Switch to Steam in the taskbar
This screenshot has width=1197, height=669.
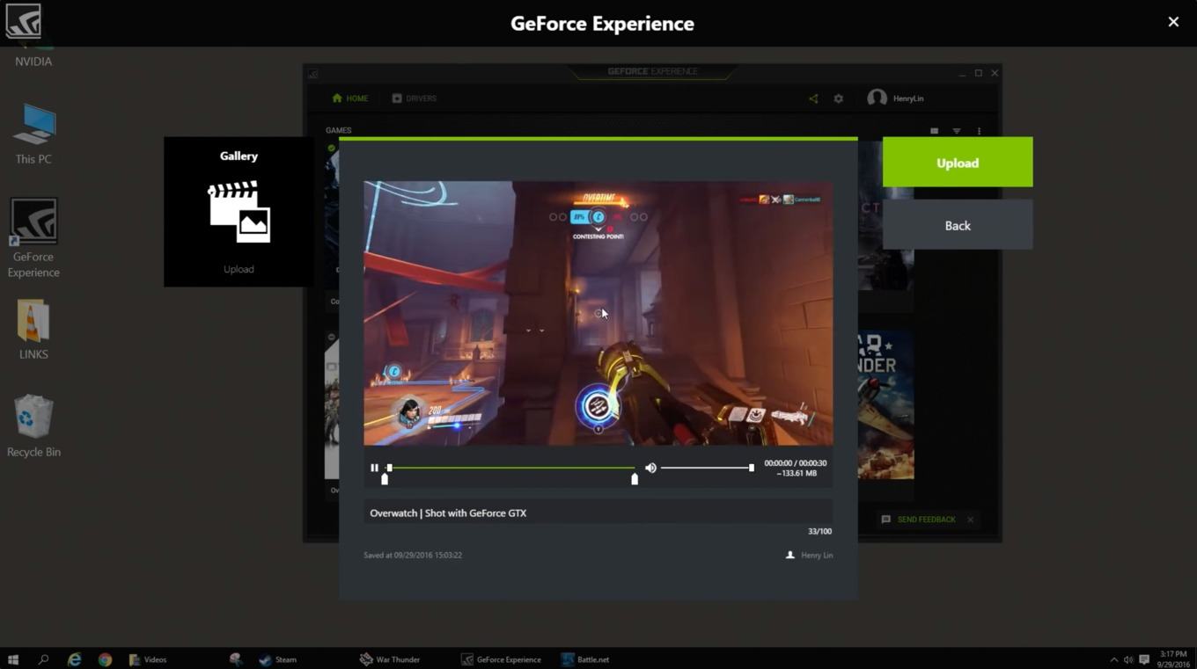(278, 659)
